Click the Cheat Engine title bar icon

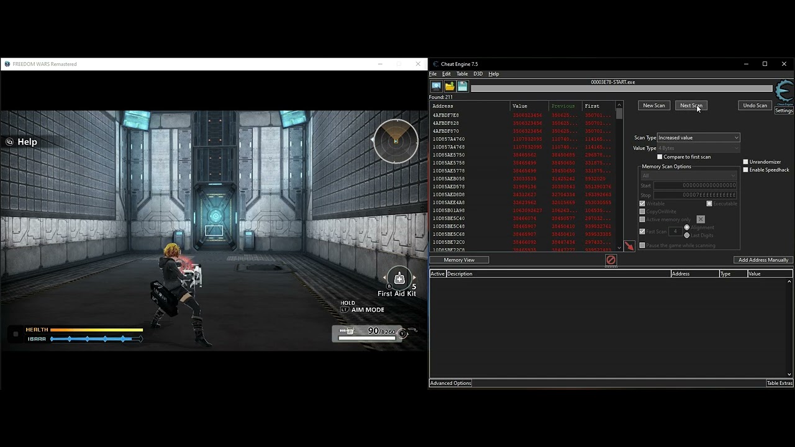coord(435,64)
